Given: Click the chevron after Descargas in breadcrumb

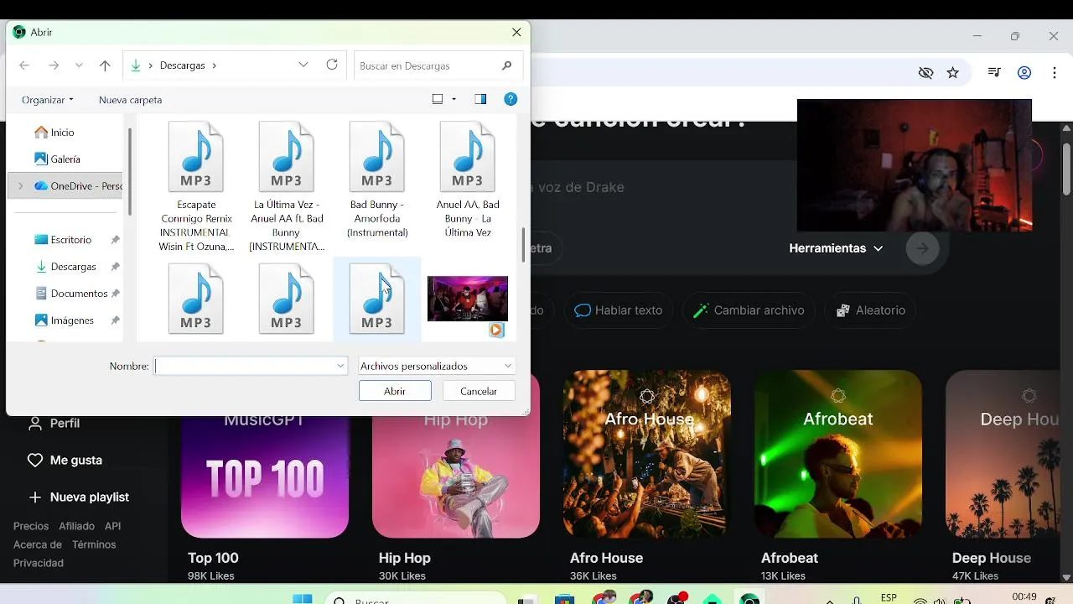Looking at the screenshot, I should coord(215,65).
